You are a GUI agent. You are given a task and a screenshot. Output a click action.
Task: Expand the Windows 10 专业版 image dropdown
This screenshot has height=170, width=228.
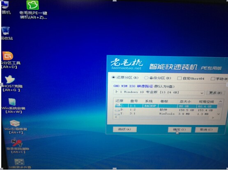pos(202,93)
